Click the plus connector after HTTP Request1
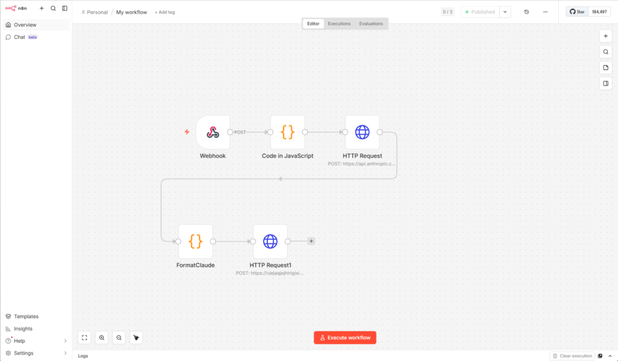 [311, 241]
